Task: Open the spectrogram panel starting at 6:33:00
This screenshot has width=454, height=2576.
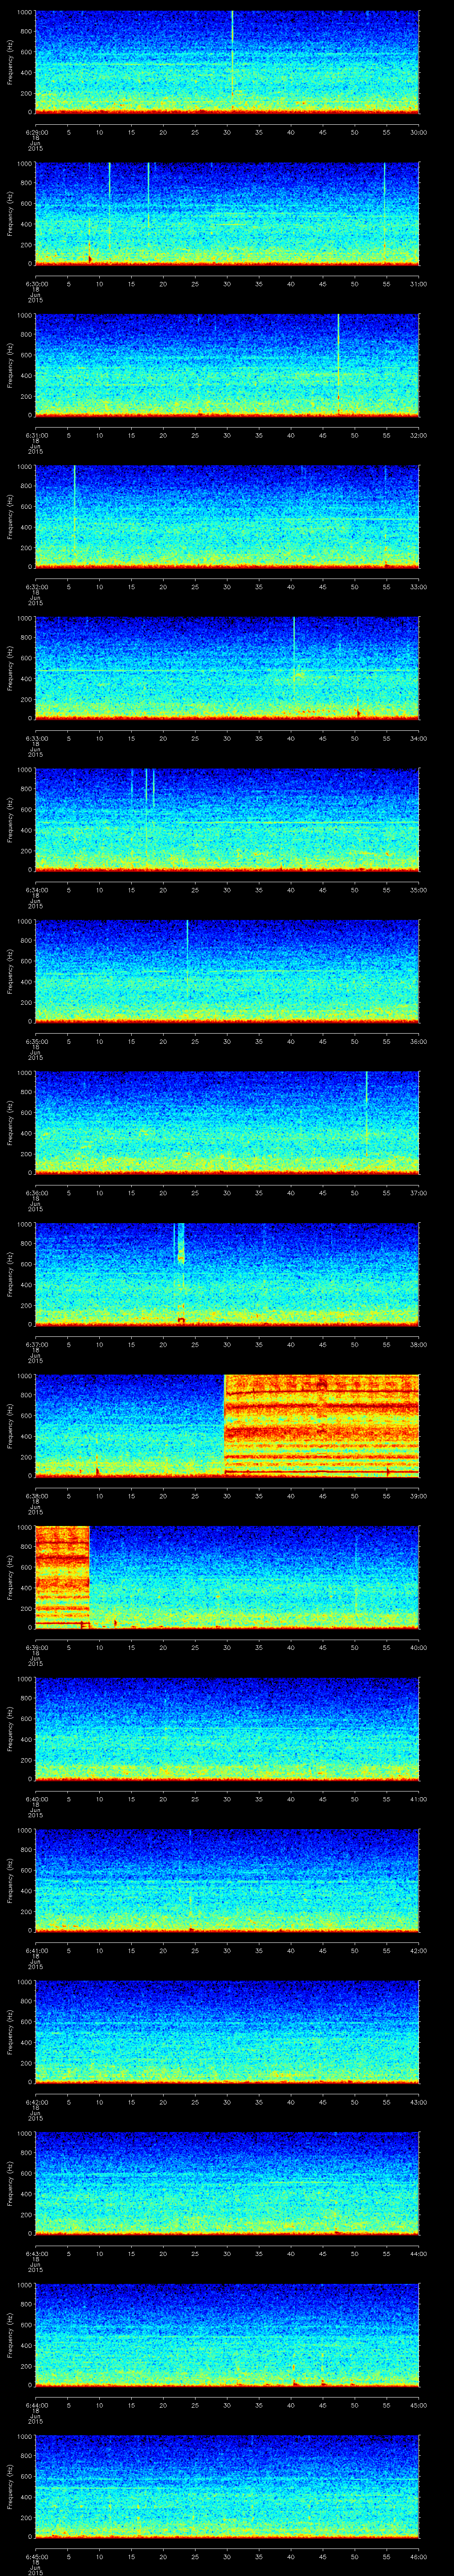Action: pos(227,668)
